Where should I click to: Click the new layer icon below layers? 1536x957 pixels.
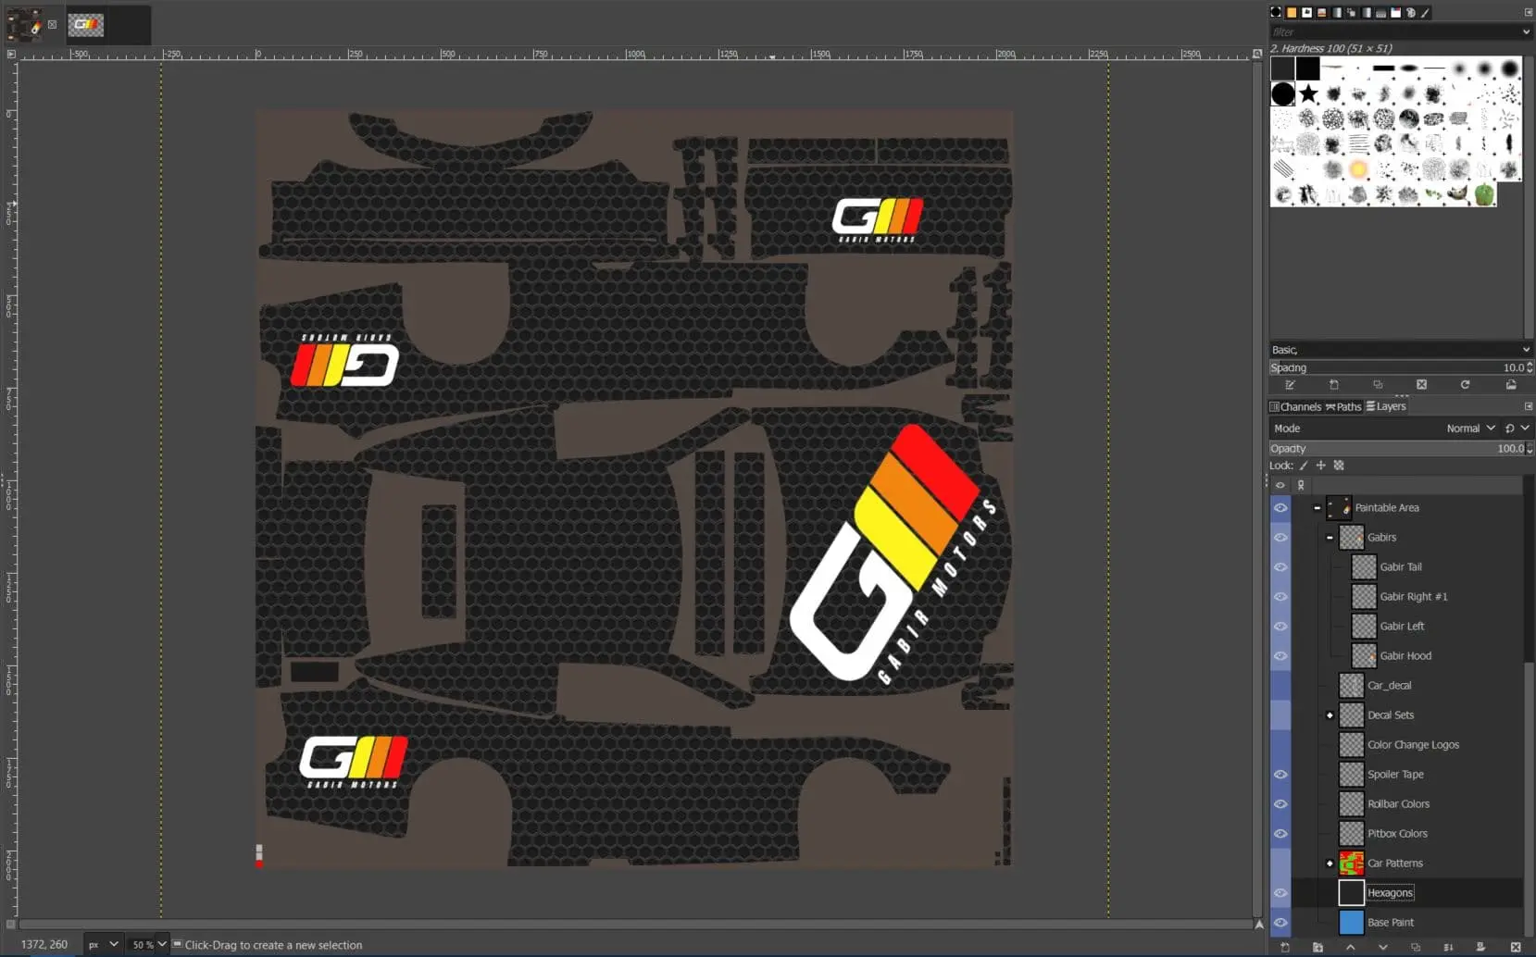(x=1285, y=947)
